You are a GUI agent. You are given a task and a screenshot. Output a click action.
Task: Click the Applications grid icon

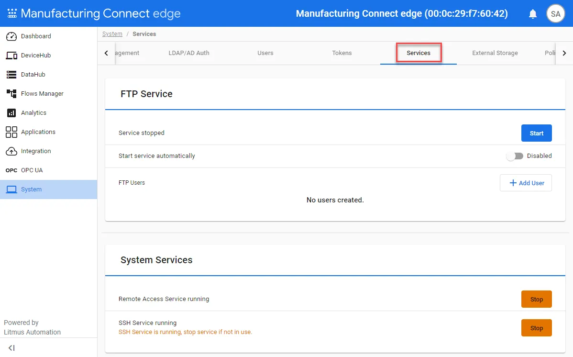coord(11,132)
